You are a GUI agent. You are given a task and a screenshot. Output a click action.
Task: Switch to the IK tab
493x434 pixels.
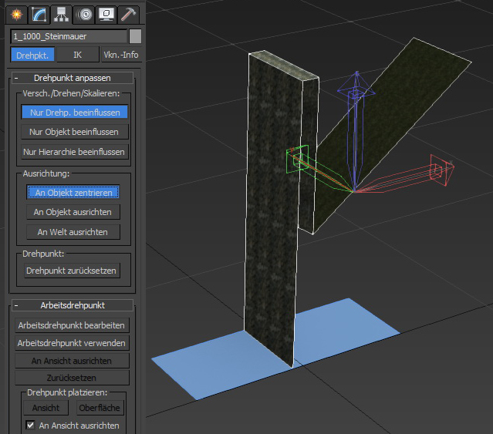click(76, 55)
